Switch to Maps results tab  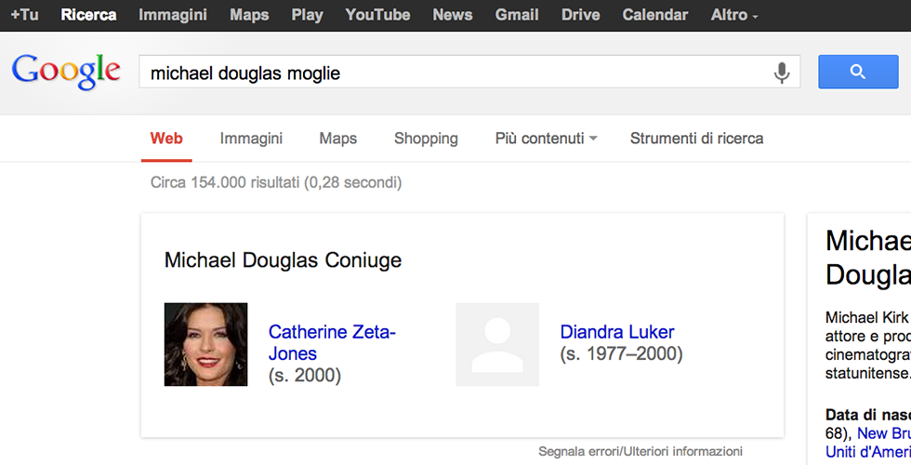click(x=337, y=139)
